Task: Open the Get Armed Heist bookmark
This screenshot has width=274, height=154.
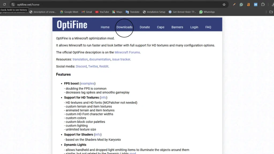Action: 182,12
